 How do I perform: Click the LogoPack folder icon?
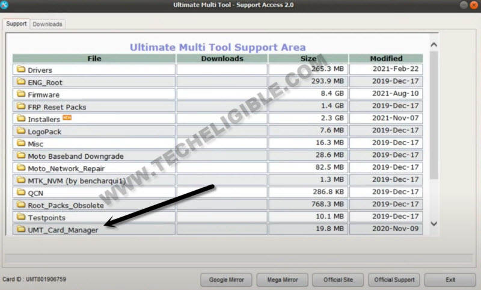click(21, 131)
